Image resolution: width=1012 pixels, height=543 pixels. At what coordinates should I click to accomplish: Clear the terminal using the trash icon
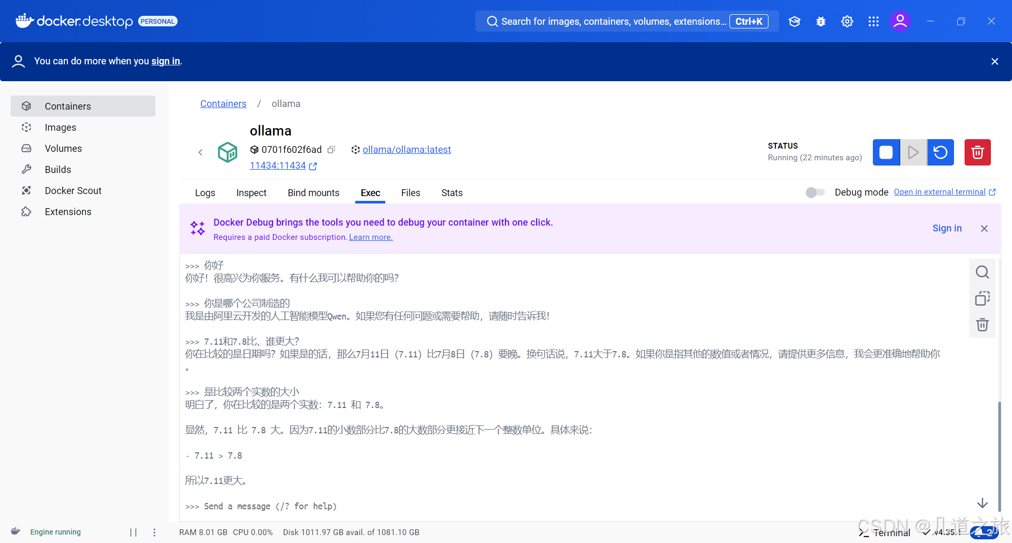click(x=982, y=325)
